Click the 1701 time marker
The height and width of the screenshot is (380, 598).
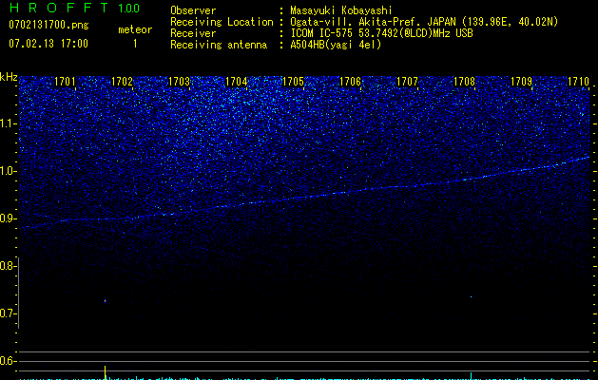(x=65, y=82)
